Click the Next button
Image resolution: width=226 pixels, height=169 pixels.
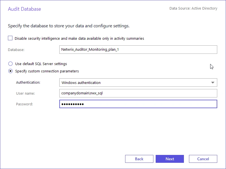point(169,159)
